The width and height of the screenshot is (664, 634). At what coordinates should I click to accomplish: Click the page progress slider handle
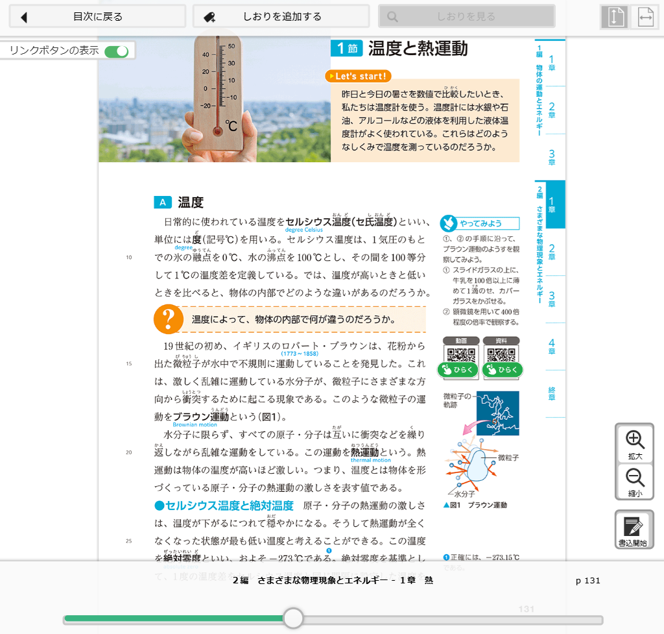(x=294, y=618)
